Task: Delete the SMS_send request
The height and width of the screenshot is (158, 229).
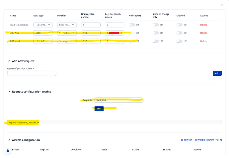Action: (203, 41)
